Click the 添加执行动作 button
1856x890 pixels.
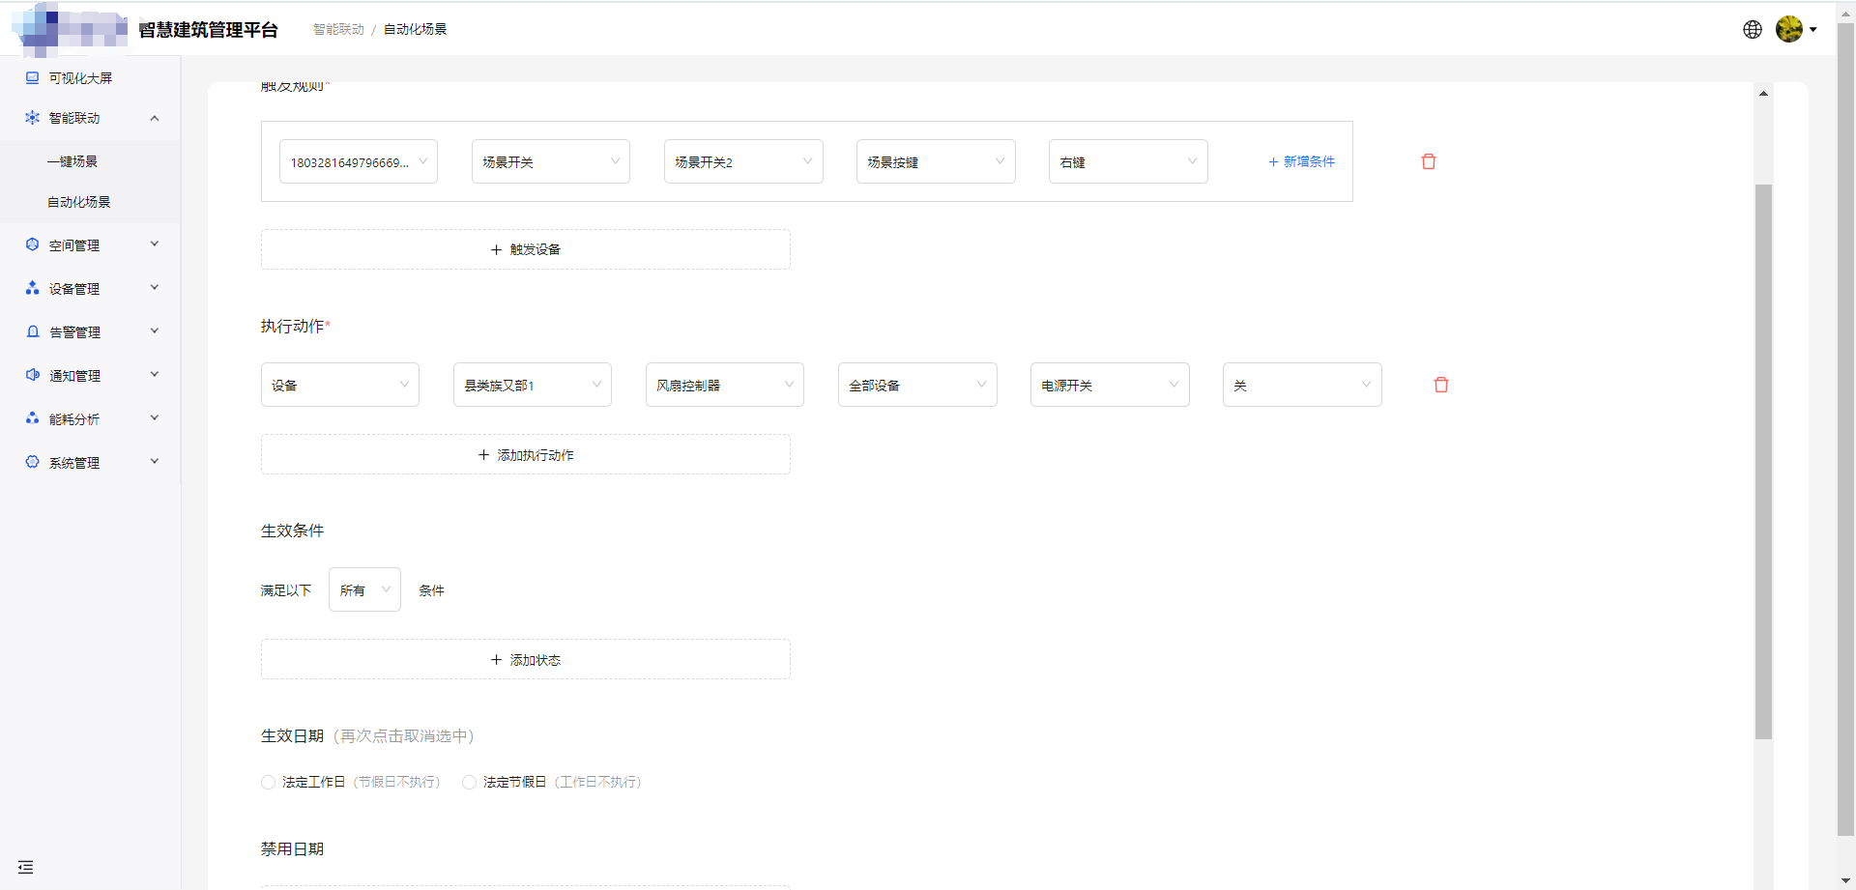525,454
